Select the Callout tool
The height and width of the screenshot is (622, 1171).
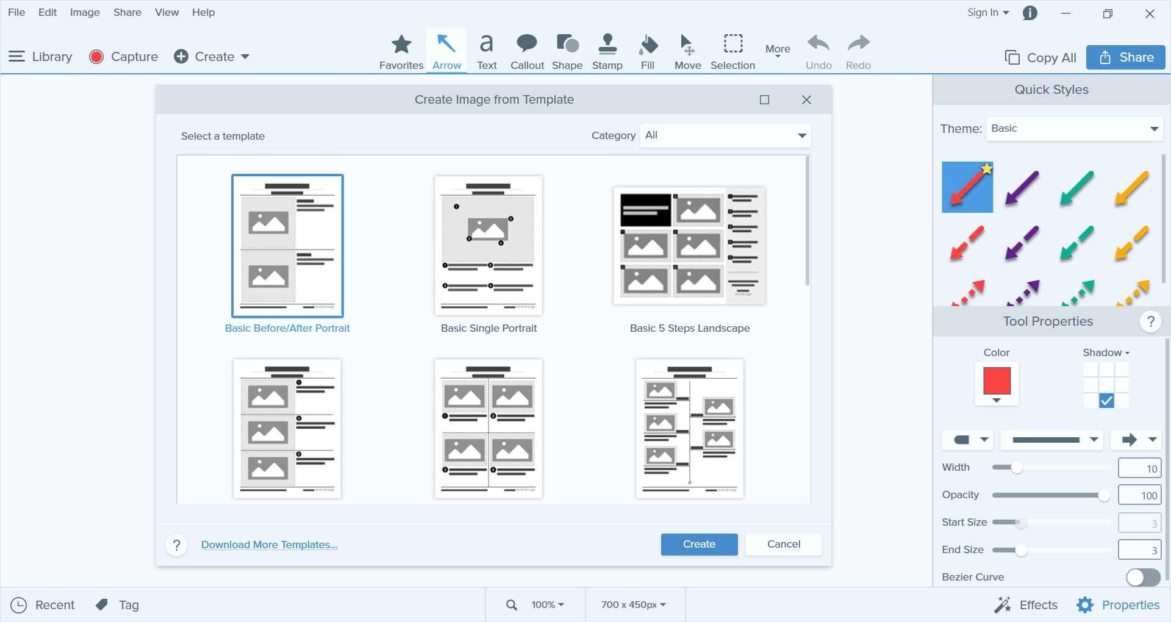tap(526, 51)
